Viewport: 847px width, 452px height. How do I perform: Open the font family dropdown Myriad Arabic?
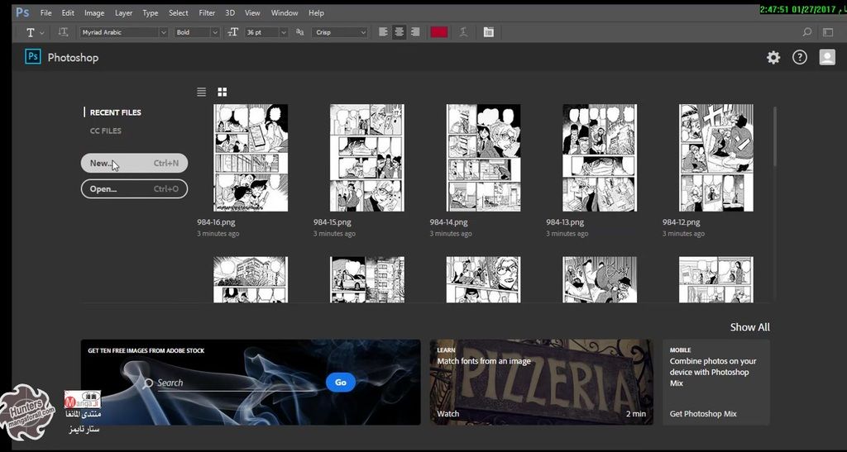click(x=124, y=32)
